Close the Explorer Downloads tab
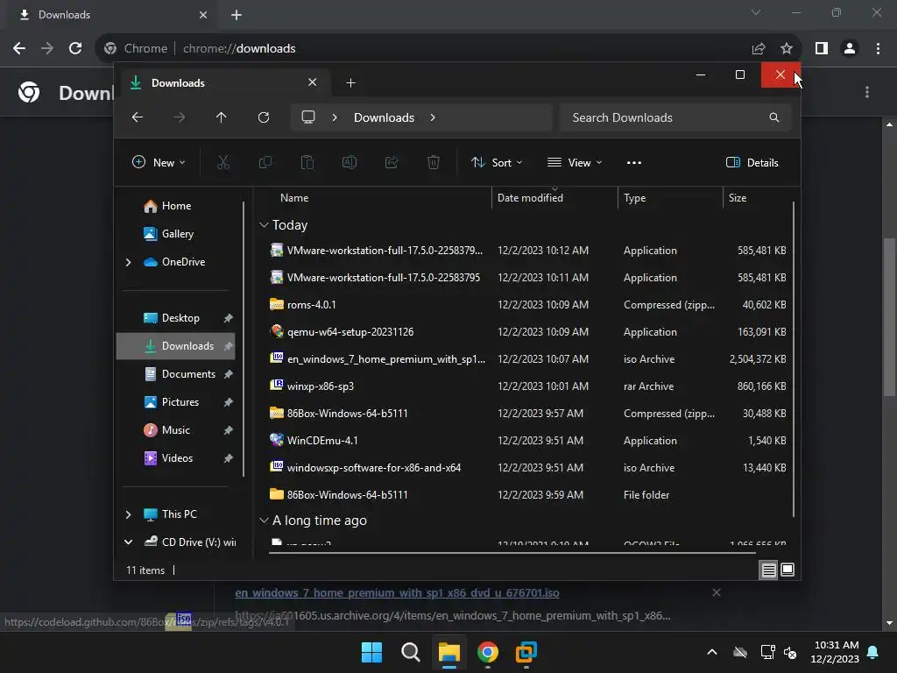The width and height of the screenshot is (897, 673). (x=313, y=82)
